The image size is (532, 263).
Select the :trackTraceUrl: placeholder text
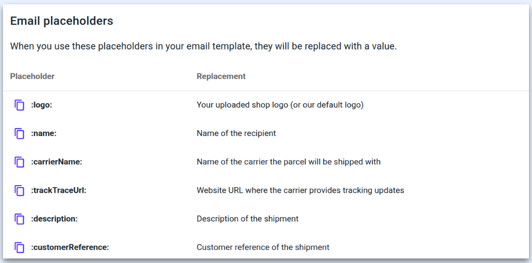[x=58, y=191]
